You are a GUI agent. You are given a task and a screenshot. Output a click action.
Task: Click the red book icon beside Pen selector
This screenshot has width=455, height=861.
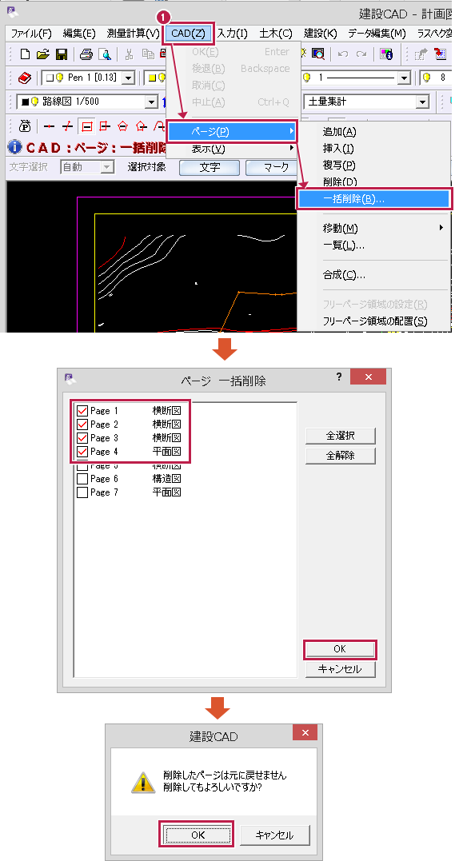coord(26,78)
